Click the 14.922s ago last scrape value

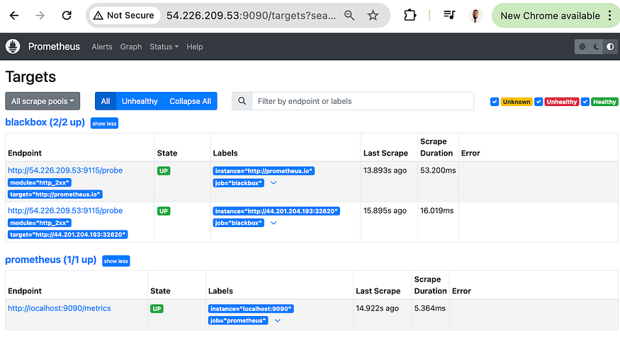[x=377, y=308]
